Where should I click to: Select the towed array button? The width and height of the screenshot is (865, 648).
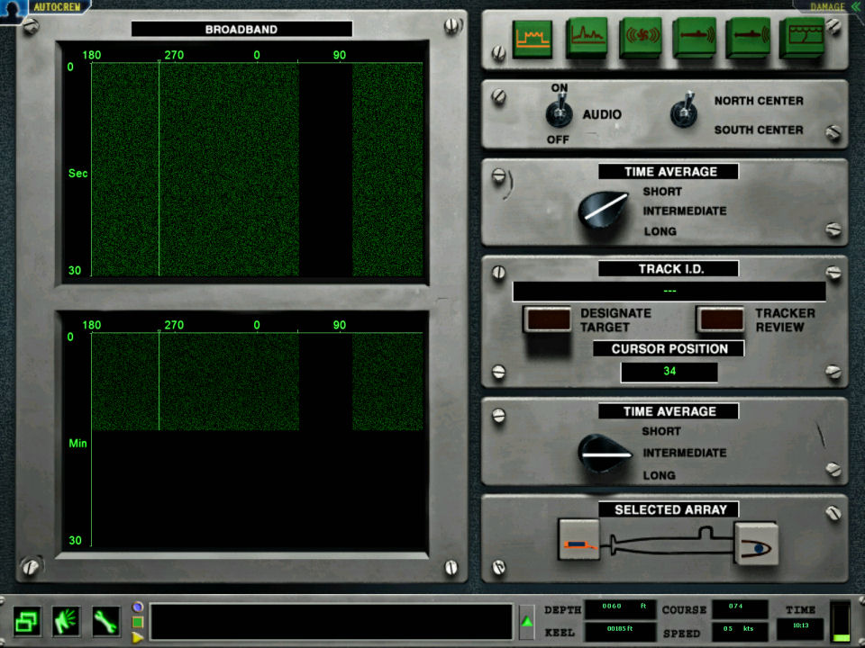579,540
